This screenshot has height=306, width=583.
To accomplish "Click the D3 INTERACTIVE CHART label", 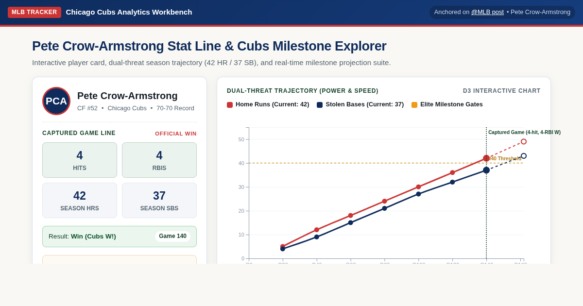I will pos(502,91).
